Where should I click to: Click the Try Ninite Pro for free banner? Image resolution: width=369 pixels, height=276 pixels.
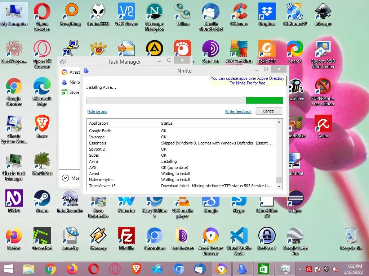pyautogui.click(x=248, y=81)
